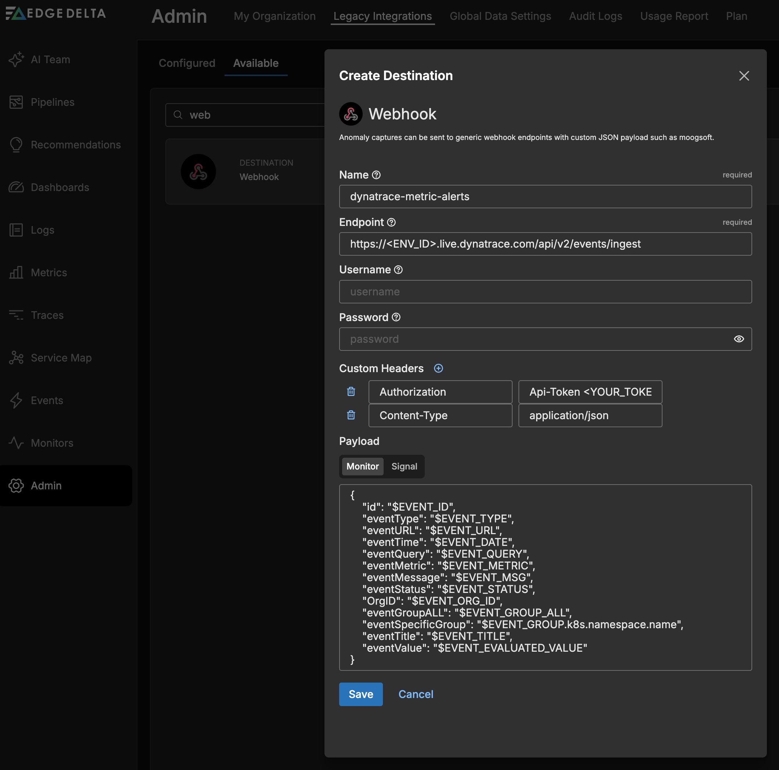Open the Audit Logs menu
Image resolution: width=779 pixels, height=770 pixels.
pos(596,16)
